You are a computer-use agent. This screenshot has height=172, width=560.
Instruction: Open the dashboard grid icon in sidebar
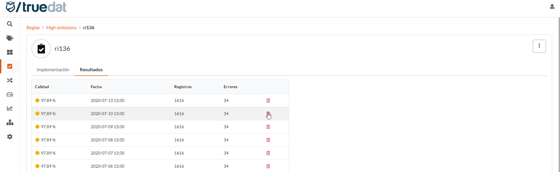tap(10, 52)
